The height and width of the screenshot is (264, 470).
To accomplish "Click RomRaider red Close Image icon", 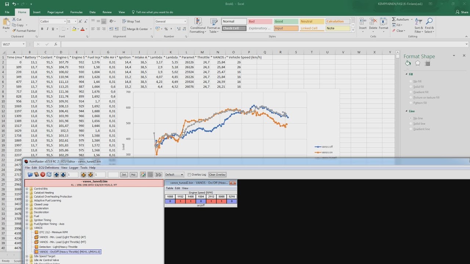I will [x=43, y=175].
